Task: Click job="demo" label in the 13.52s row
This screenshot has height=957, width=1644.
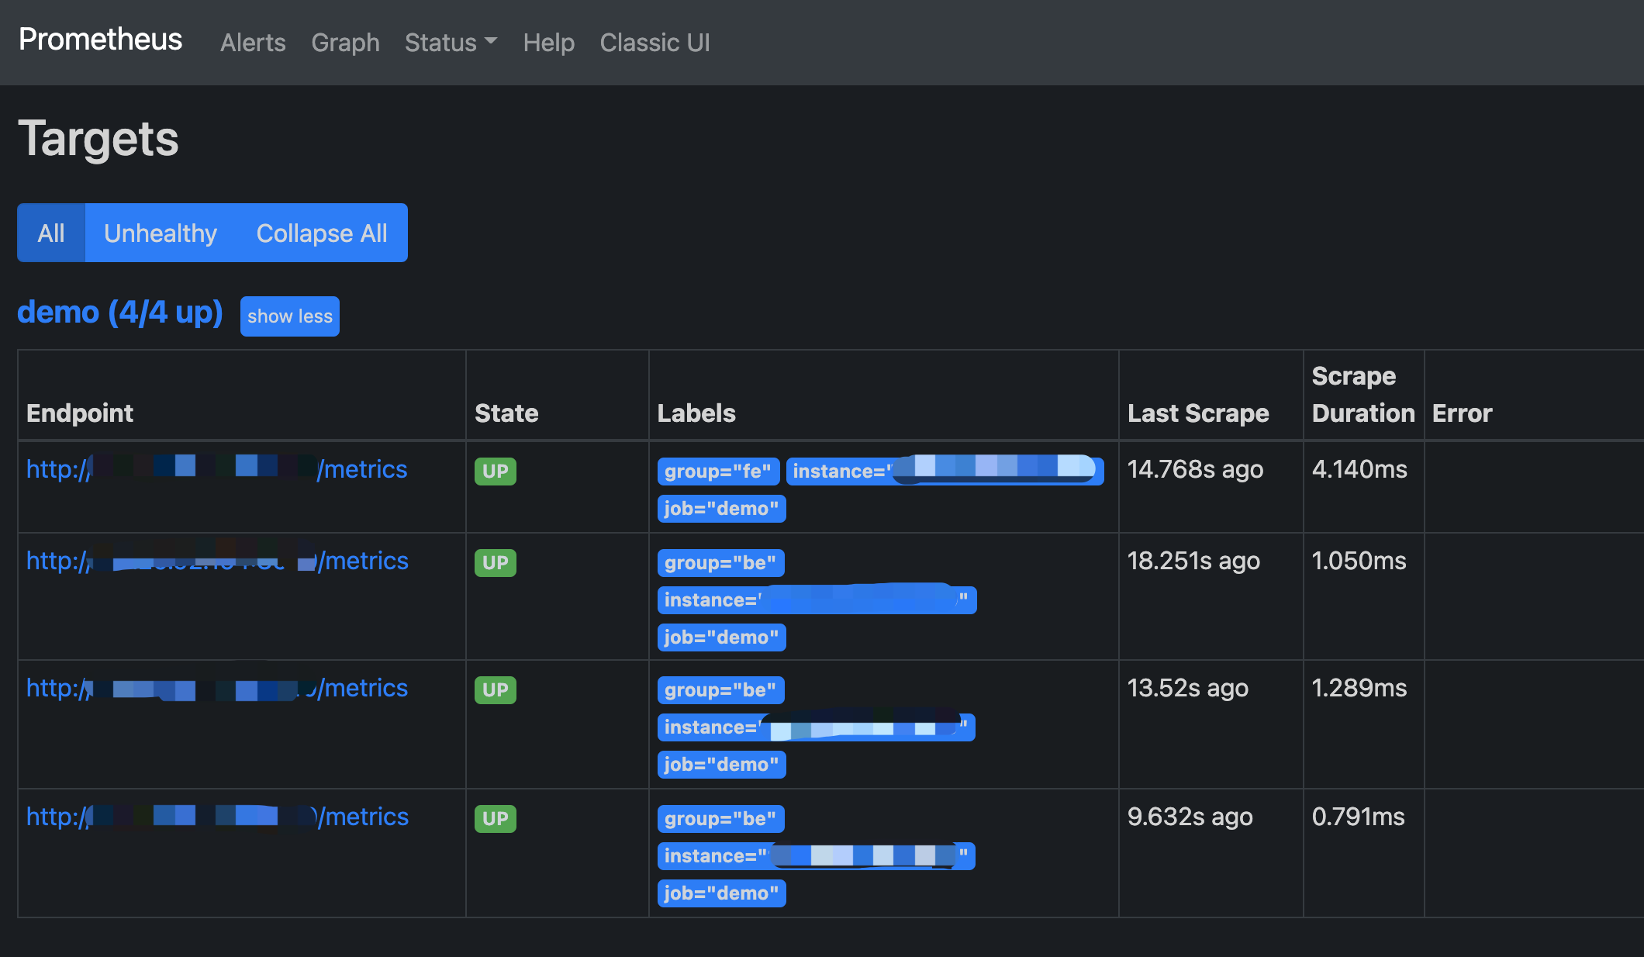Action: coord(722,765)
